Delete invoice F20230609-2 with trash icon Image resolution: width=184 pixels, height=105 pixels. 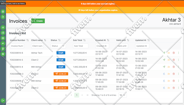click(174, 81)
